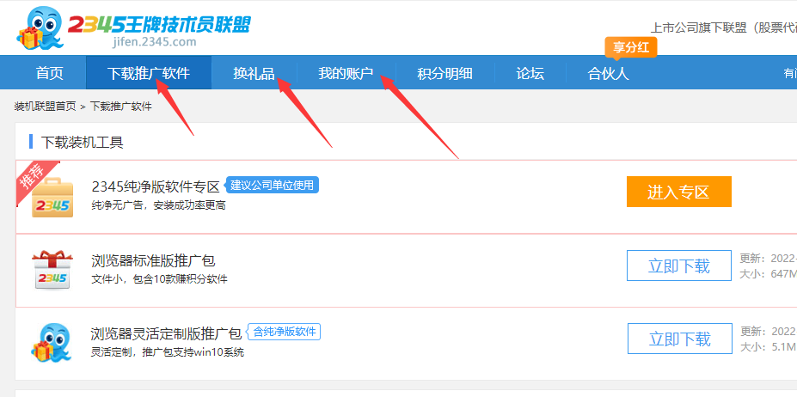Click the 装机联盟首页 breadcrumb link

46,107
